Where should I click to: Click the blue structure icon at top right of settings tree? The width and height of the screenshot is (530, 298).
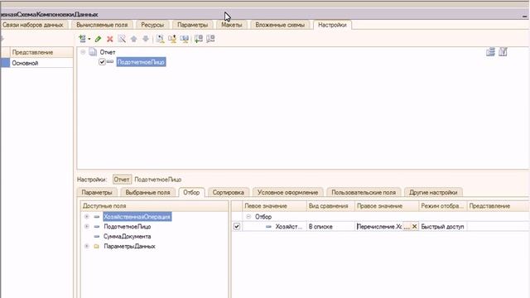[x=490, y=51]
